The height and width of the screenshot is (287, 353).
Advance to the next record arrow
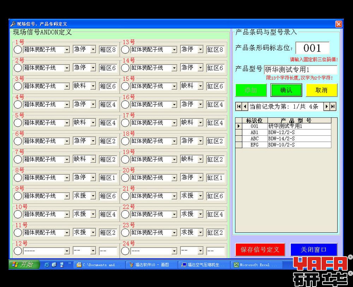[327, 106]
